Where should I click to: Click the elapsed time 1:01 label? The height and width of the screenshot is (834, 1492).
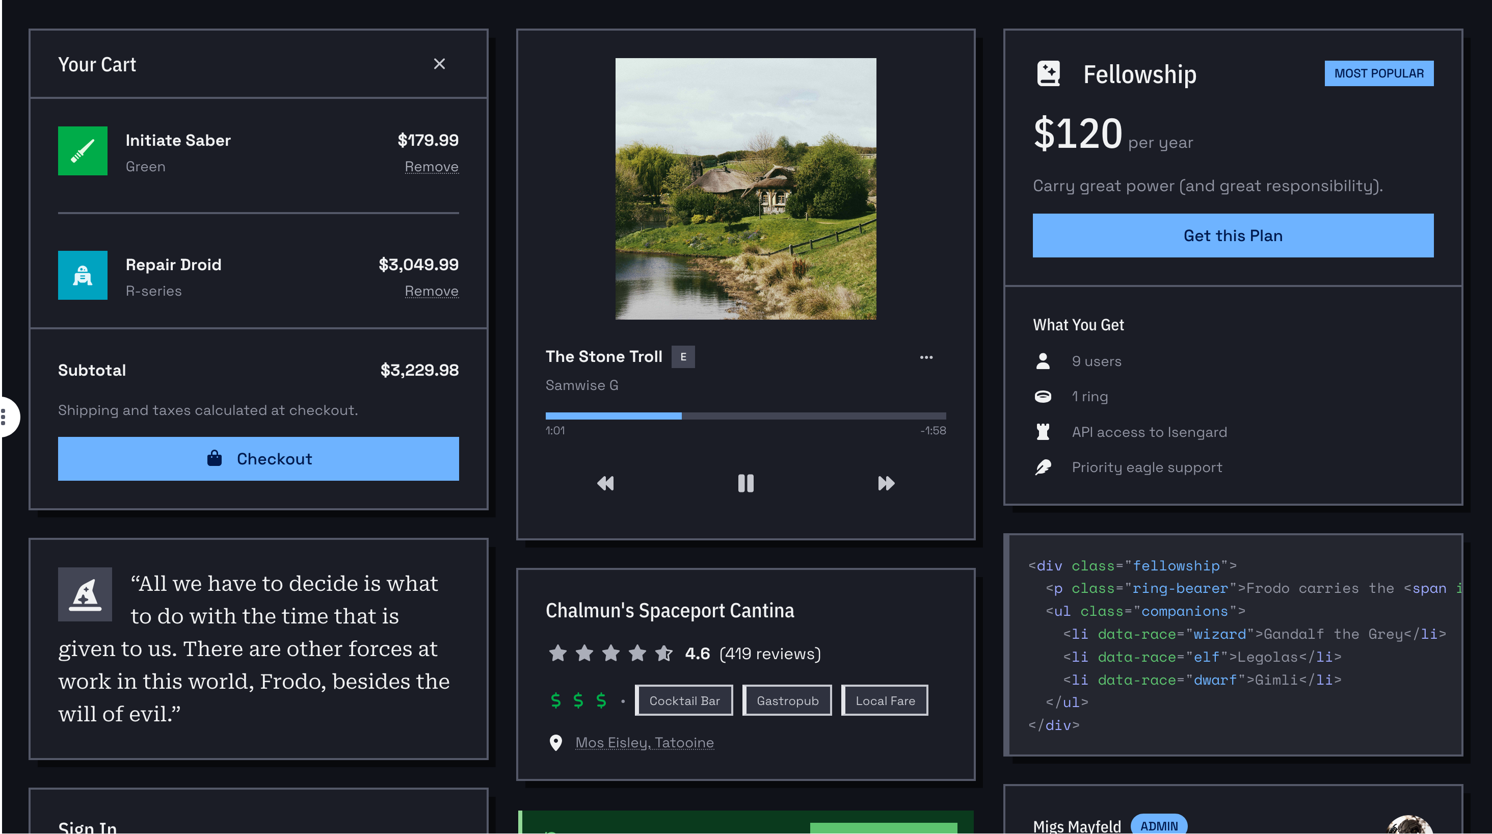click(x=555, y=430)
